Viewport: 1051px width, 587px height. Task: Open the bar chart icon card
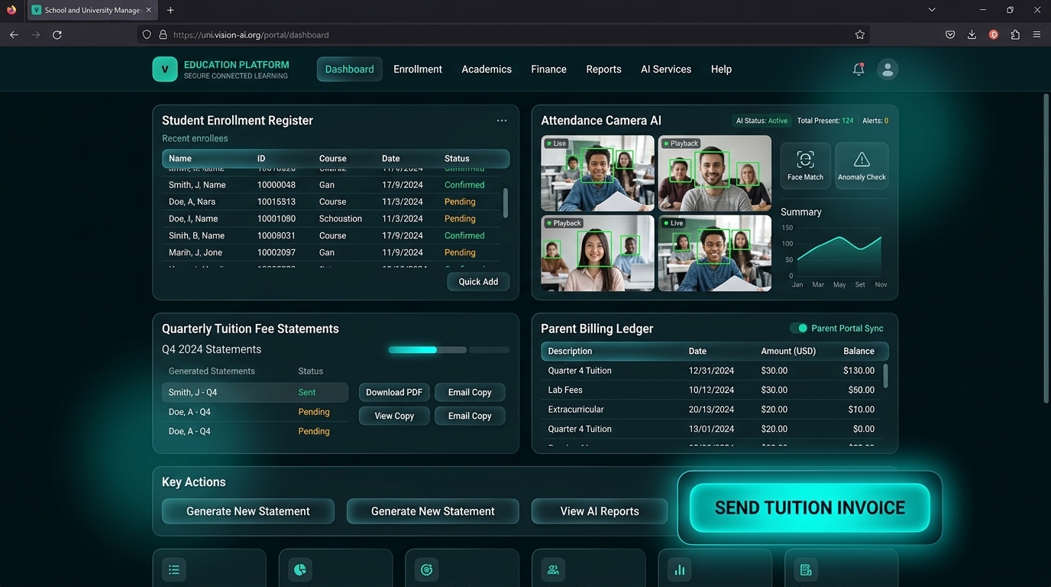tap(679, 569)
